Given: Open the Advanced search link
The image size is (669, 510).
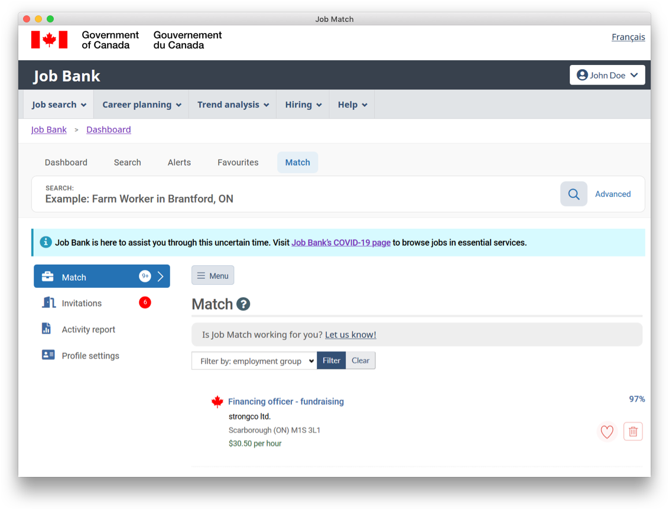Looking at the screenshot, I should point(613,194).
